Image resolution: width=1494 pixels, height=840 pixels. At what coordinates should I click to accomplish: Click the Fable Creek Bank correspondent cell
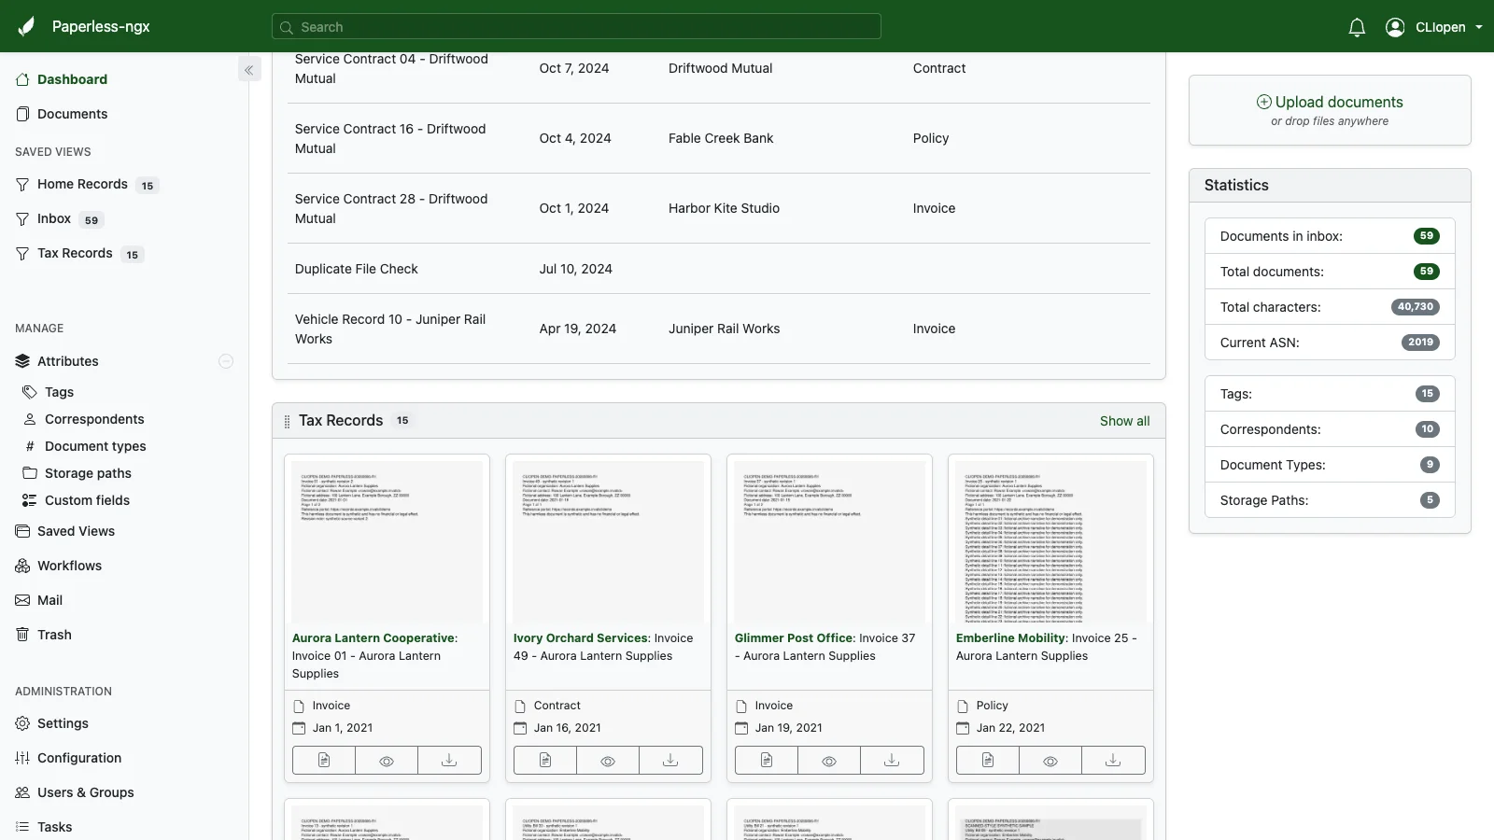point(721,138)
